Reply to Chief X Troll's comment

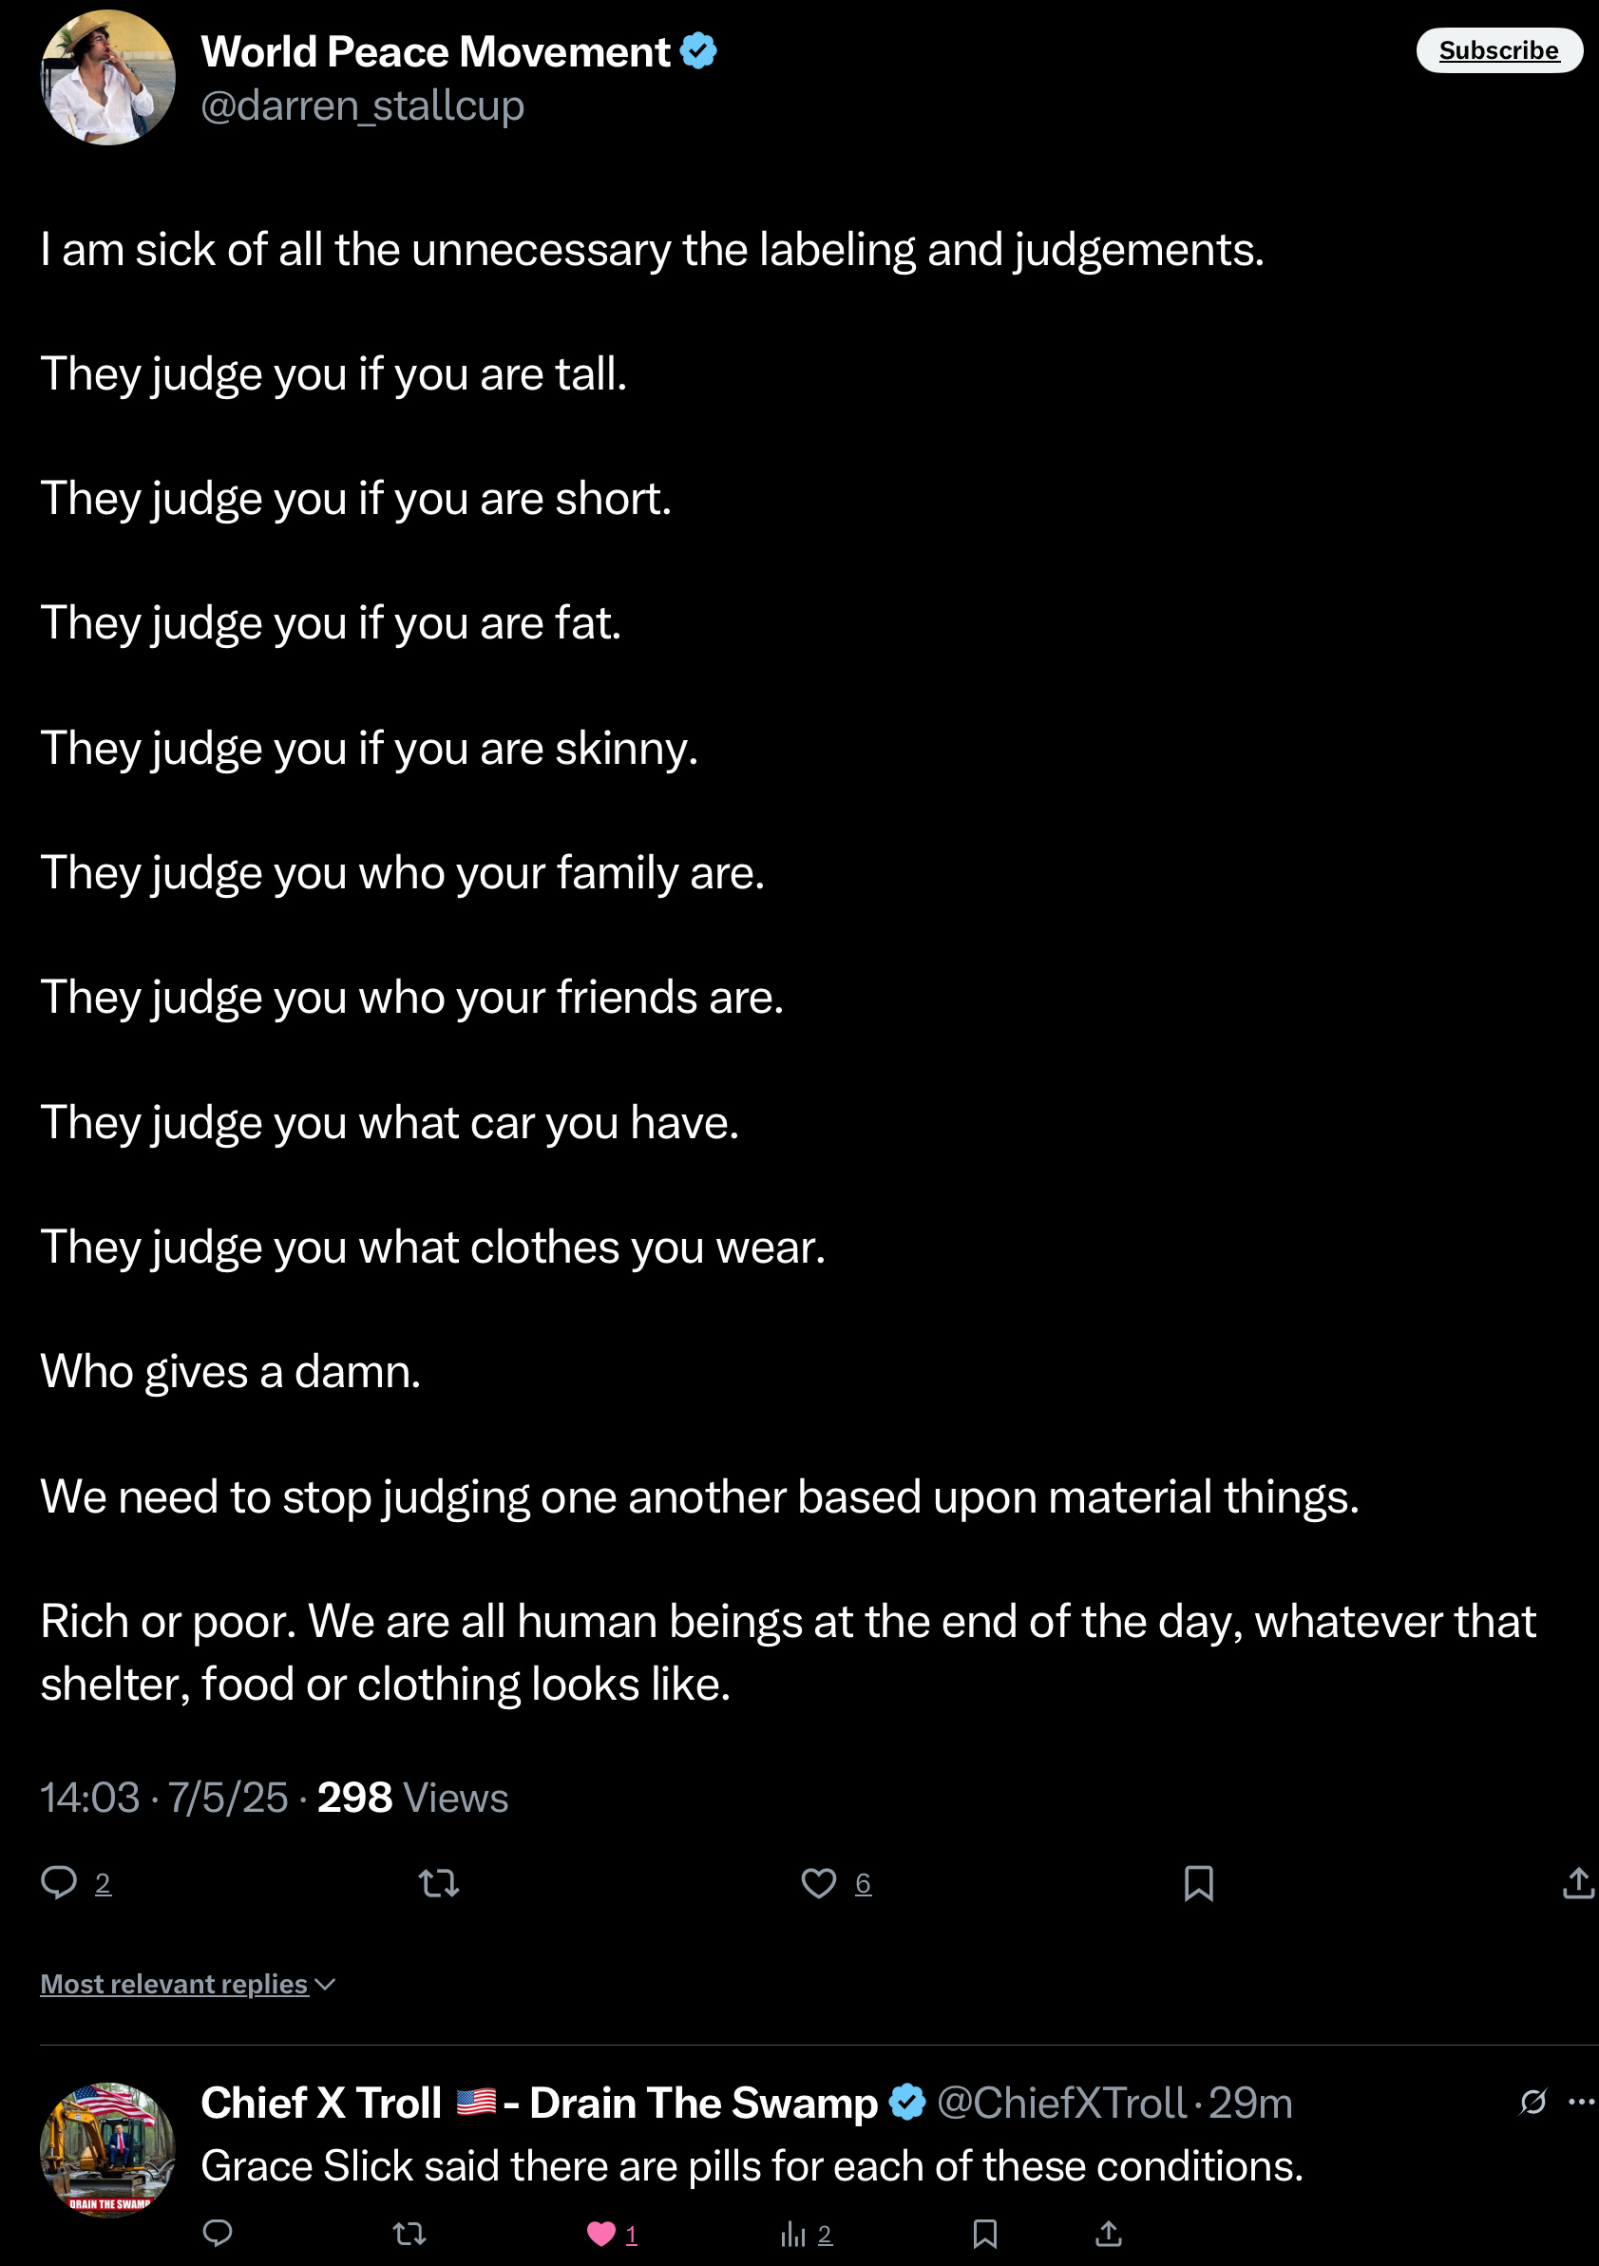point(218,2233)
